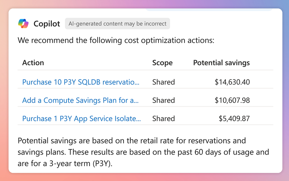Sort by the Potential savings column header
The height and width of the screenshot is (181, 289).
(x=221, y=63)
